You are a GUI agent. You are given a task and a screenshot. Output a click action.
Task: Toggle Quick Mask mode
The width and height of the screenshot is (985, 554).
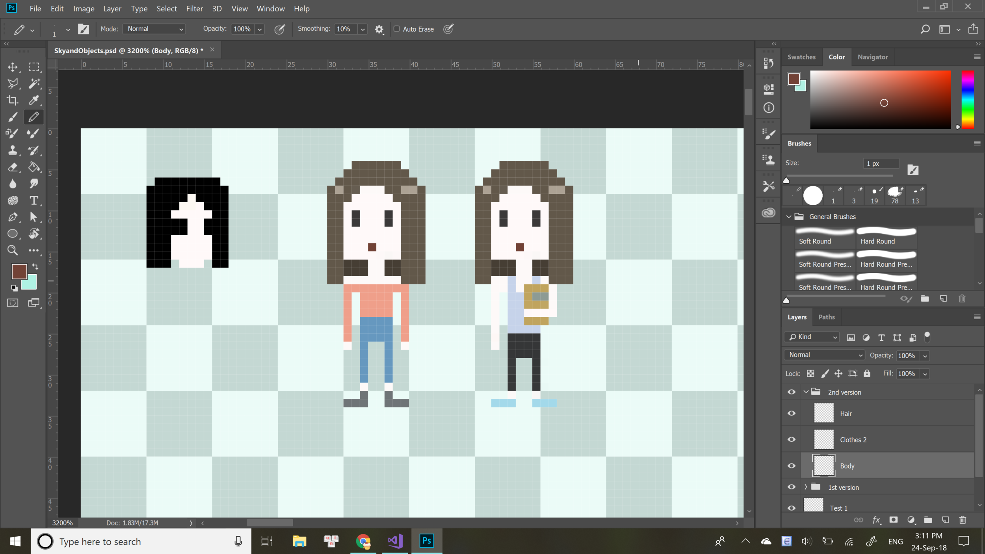(x=13, y=303)
